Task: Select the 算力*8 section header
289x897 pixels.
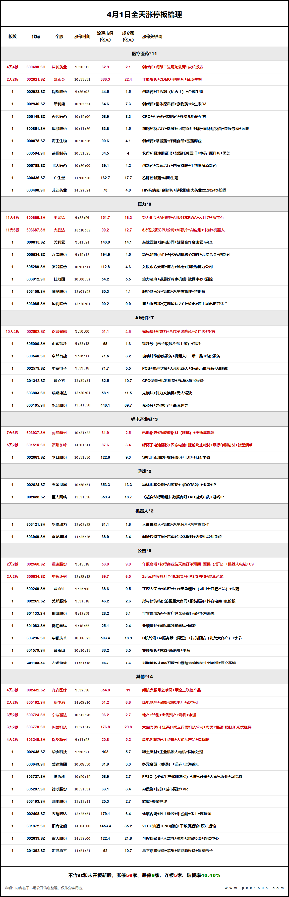Action: click(144, 204)
